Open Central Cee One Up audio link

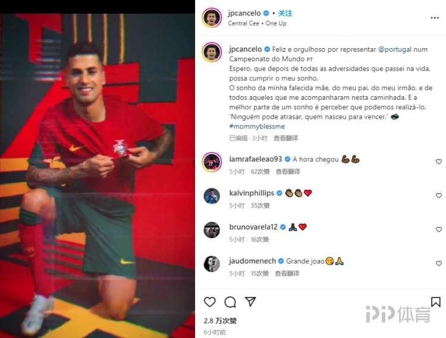257,23
